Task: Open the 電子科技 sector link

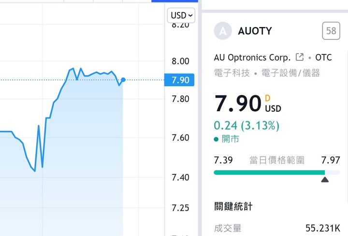Action: pyautogui.click(x=232, y=73)
